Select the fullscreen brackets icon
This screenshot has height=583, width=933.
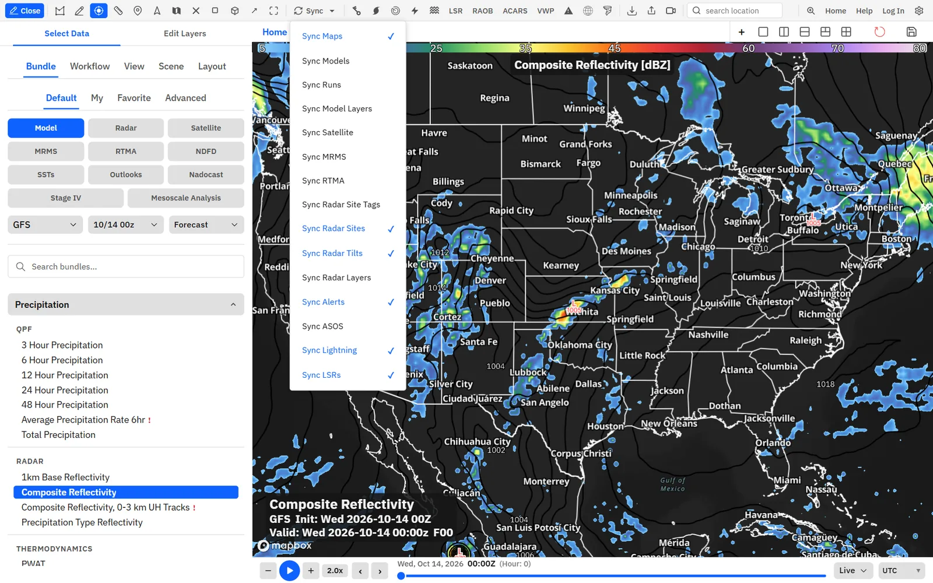click(x=273, y=10)
